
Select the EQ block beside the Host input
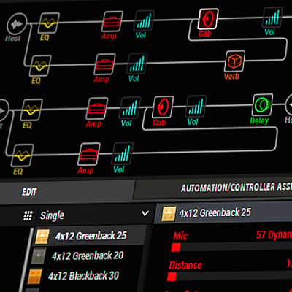click(49, 23)
